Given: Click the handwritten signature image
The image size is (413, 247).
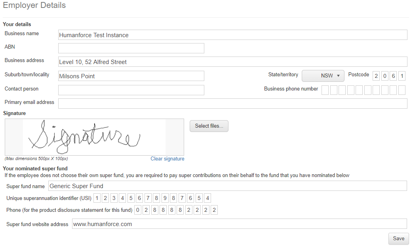Looking at the screenshot, I should [x=94, y=137].
